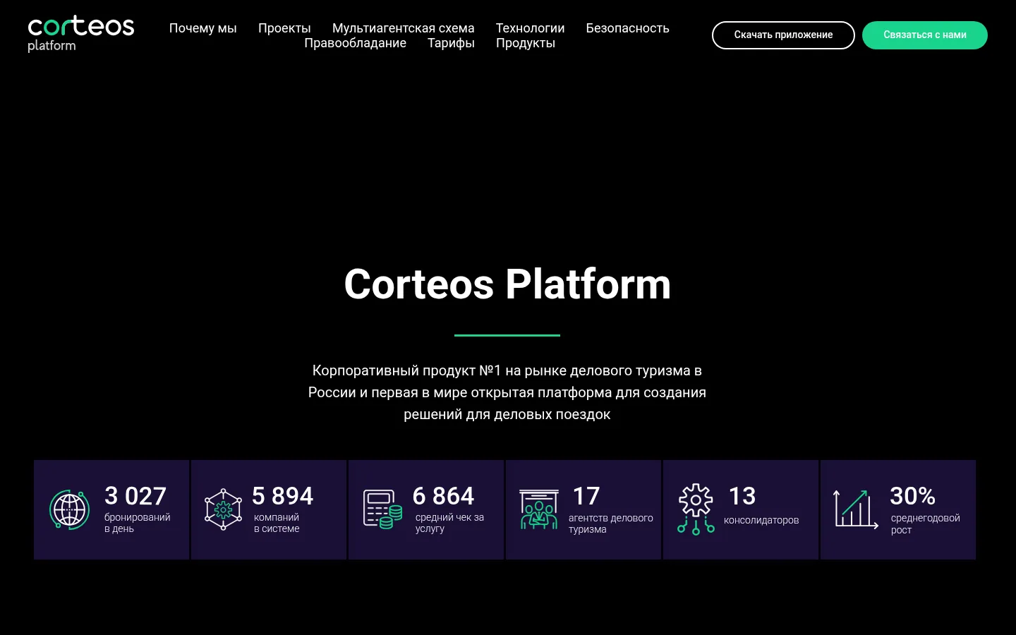Click the agencies meeting icon beside 17

click(x=539, y=509)
